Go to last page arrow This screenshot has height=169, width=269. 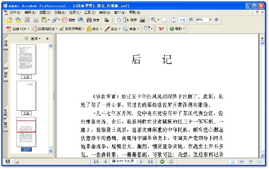(151, 161)
